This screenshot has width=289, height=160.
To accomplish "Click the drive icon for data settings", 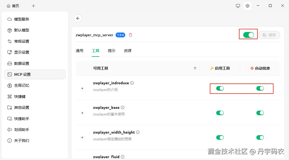I will (10, 63).
